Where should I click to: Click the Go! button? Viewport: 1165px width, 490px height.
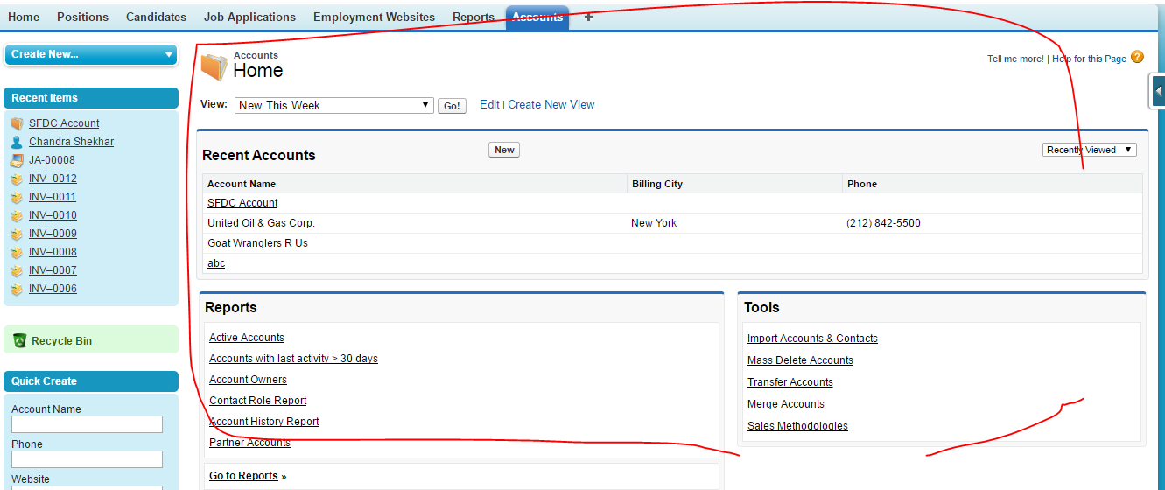(452, 106)
